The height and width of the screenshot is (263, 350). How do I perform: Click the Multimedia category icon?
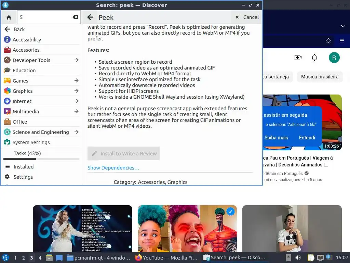(7, 111)
